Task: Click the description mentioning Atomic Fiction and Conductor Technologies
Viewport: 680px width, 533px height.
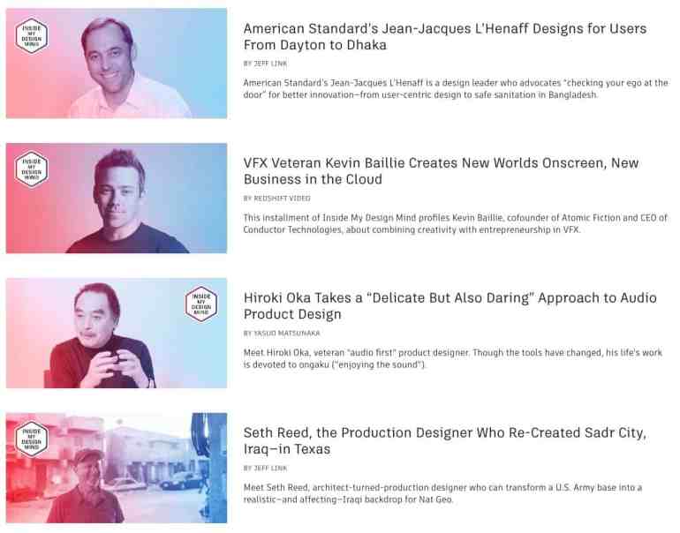Action: pos(456,223)
